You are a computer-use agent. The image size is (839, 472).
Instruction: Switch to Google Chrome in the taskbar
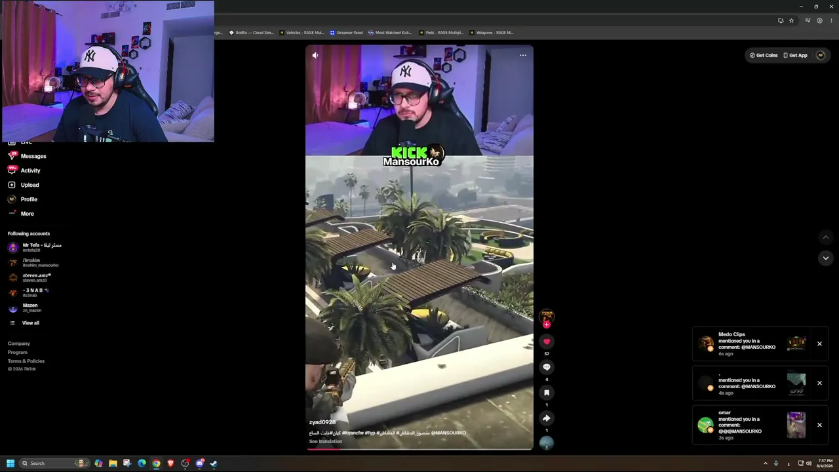156,463
